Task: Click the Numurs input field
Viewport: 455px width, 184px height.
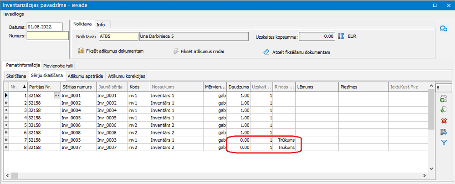Action: tap(47, 36)
